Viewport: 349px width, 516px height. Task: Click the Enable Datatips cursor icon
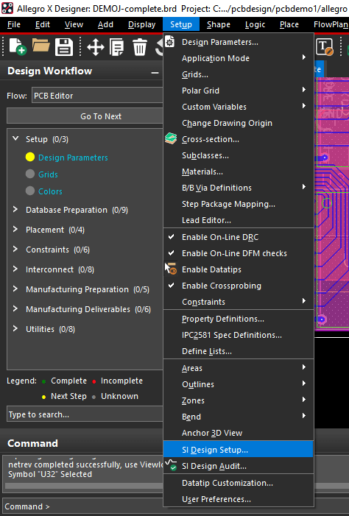pos(171,269)
